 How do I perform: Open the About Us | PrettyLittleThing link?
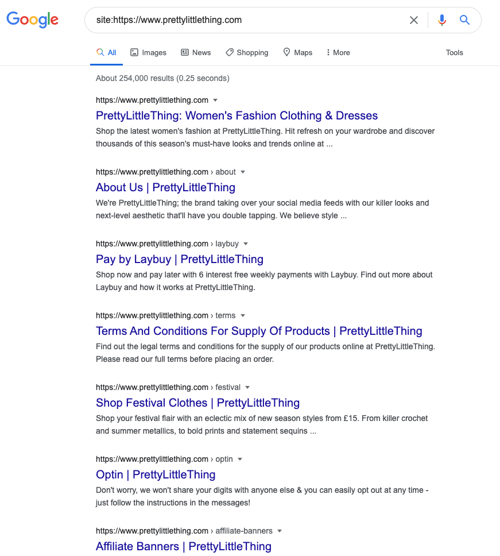[x=165, y=187]
